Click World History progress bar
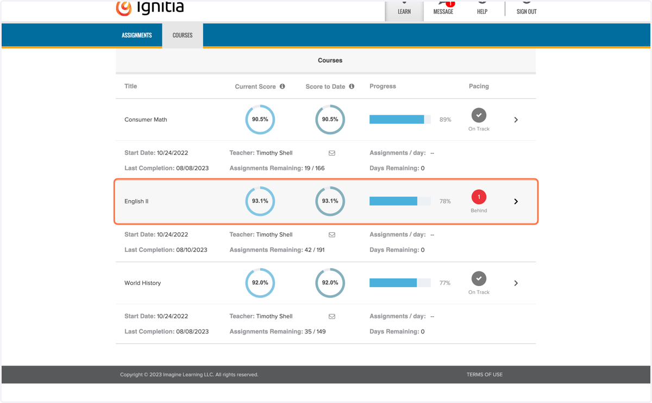652x403 pixels. (x=400, y=283)
